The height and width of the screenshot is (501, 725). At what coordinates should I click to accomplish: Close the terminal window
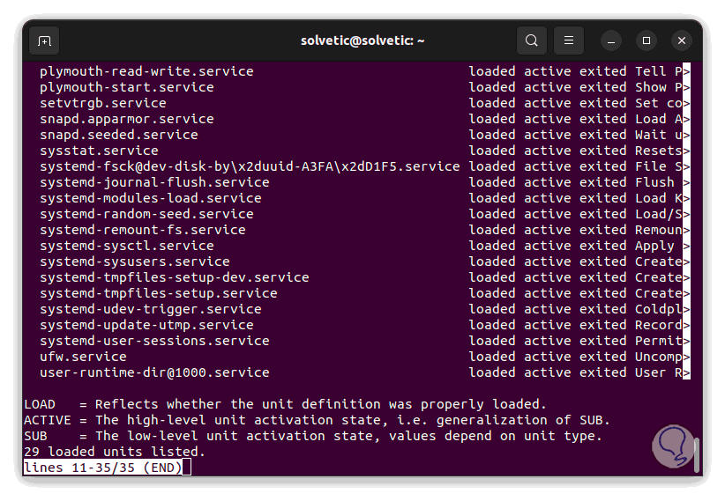682,41
